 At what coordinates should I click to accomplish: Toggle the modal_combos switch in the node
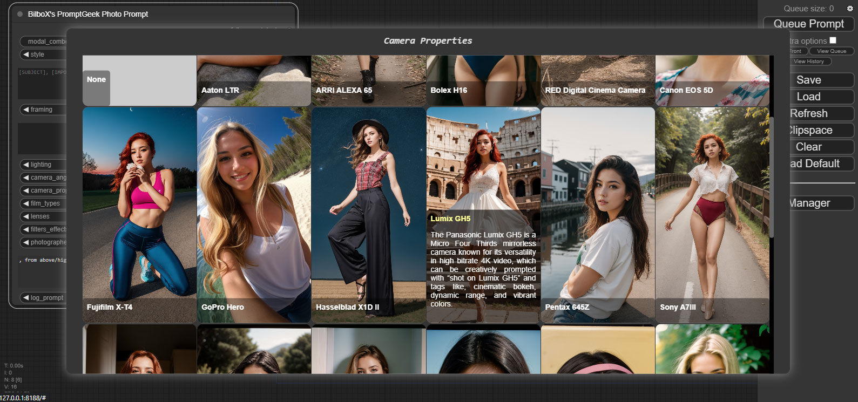tap(43, 42)
